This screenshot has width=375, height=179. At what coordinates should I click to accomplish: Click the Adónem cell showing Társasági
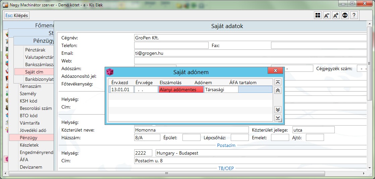(221, 89)
